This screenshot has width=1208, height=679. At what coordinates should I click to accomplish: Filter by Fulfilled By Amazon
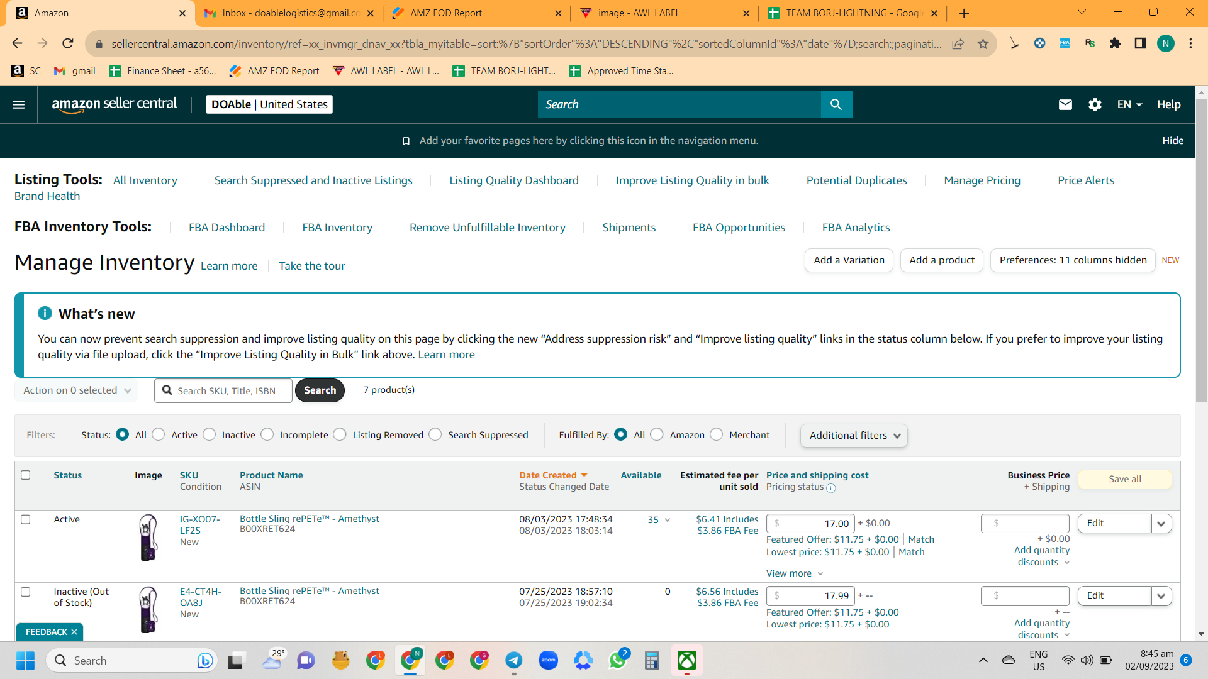point(657,434)
